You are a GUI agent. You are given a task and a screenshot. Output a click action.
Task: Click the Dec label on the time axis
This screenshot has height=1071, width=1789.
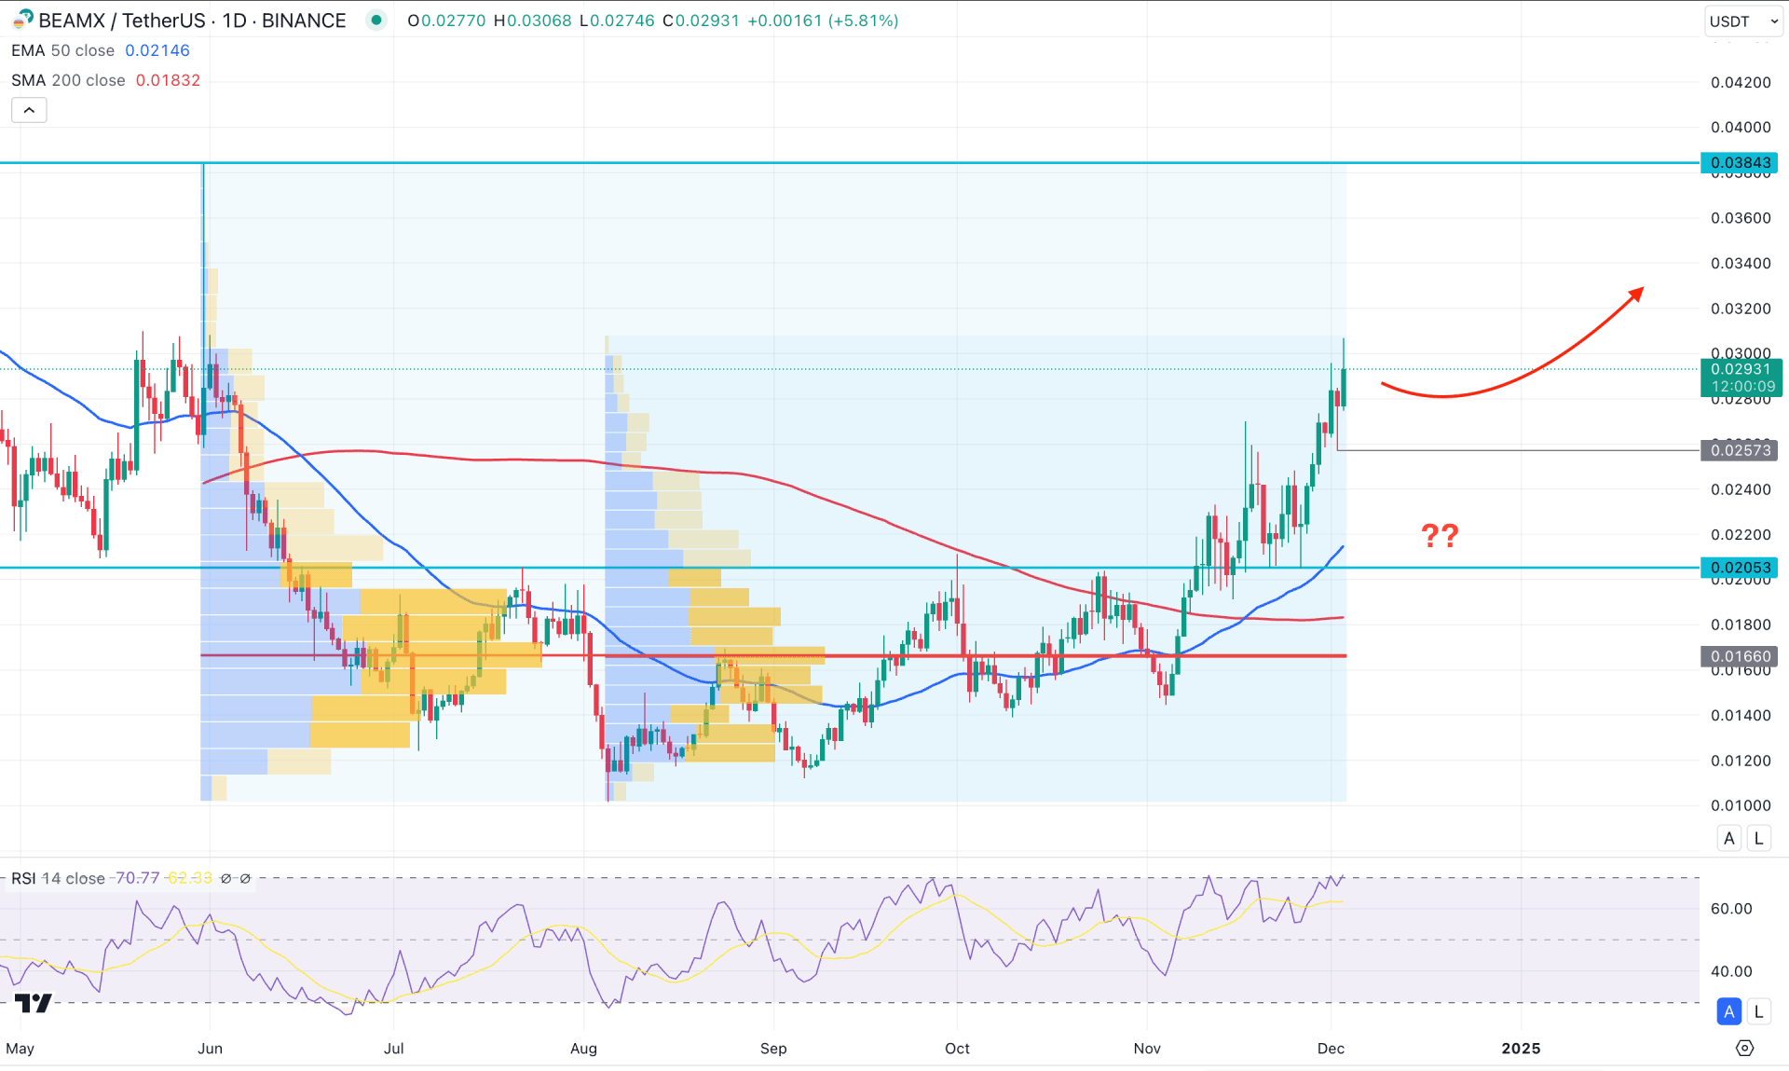click(x=1331, y=1048)
